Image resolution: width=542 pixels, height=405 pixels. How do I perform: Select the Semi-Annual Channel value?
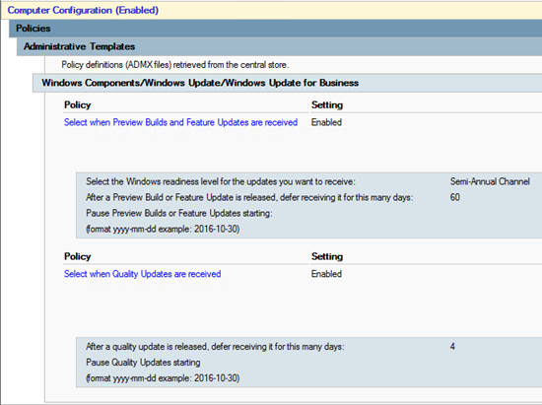point(490,181)
